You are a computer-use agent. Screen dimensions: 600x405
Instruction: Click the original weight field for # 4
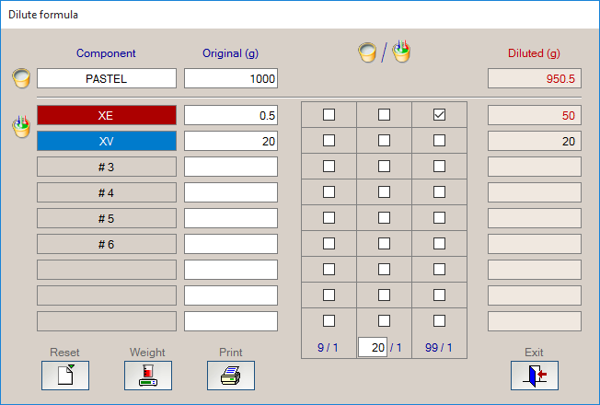tap(231, 192)
